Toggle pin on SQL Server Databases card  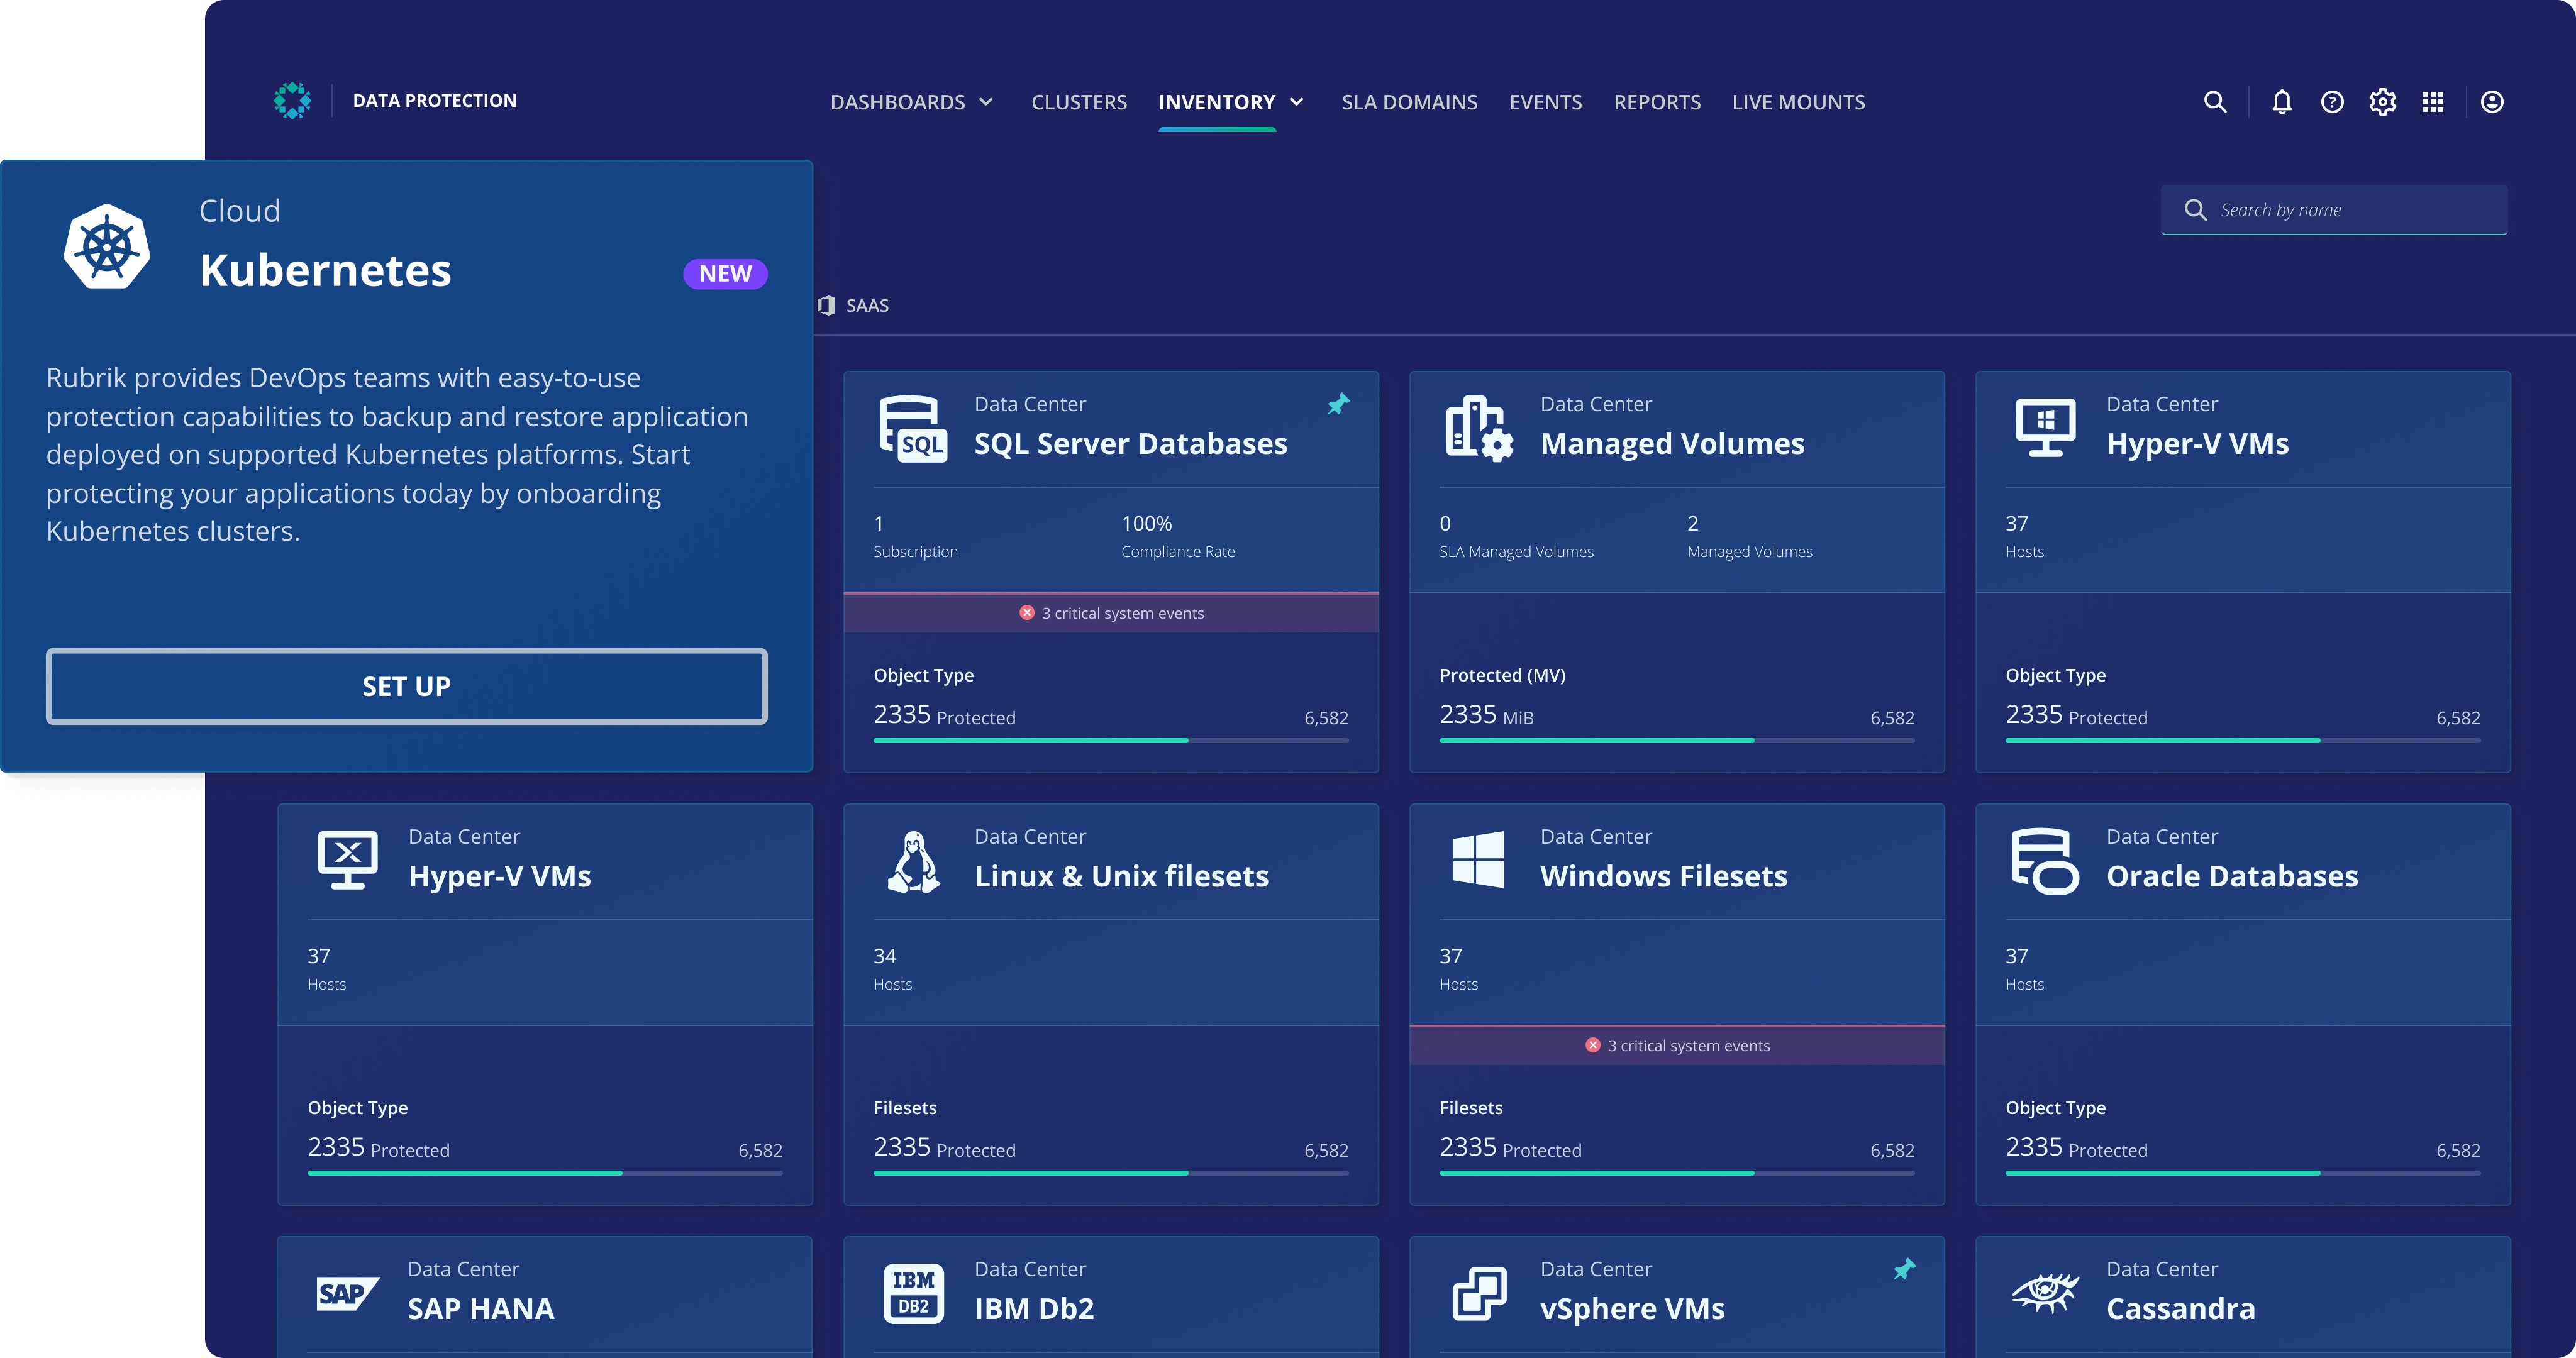tap(1338, 404)
